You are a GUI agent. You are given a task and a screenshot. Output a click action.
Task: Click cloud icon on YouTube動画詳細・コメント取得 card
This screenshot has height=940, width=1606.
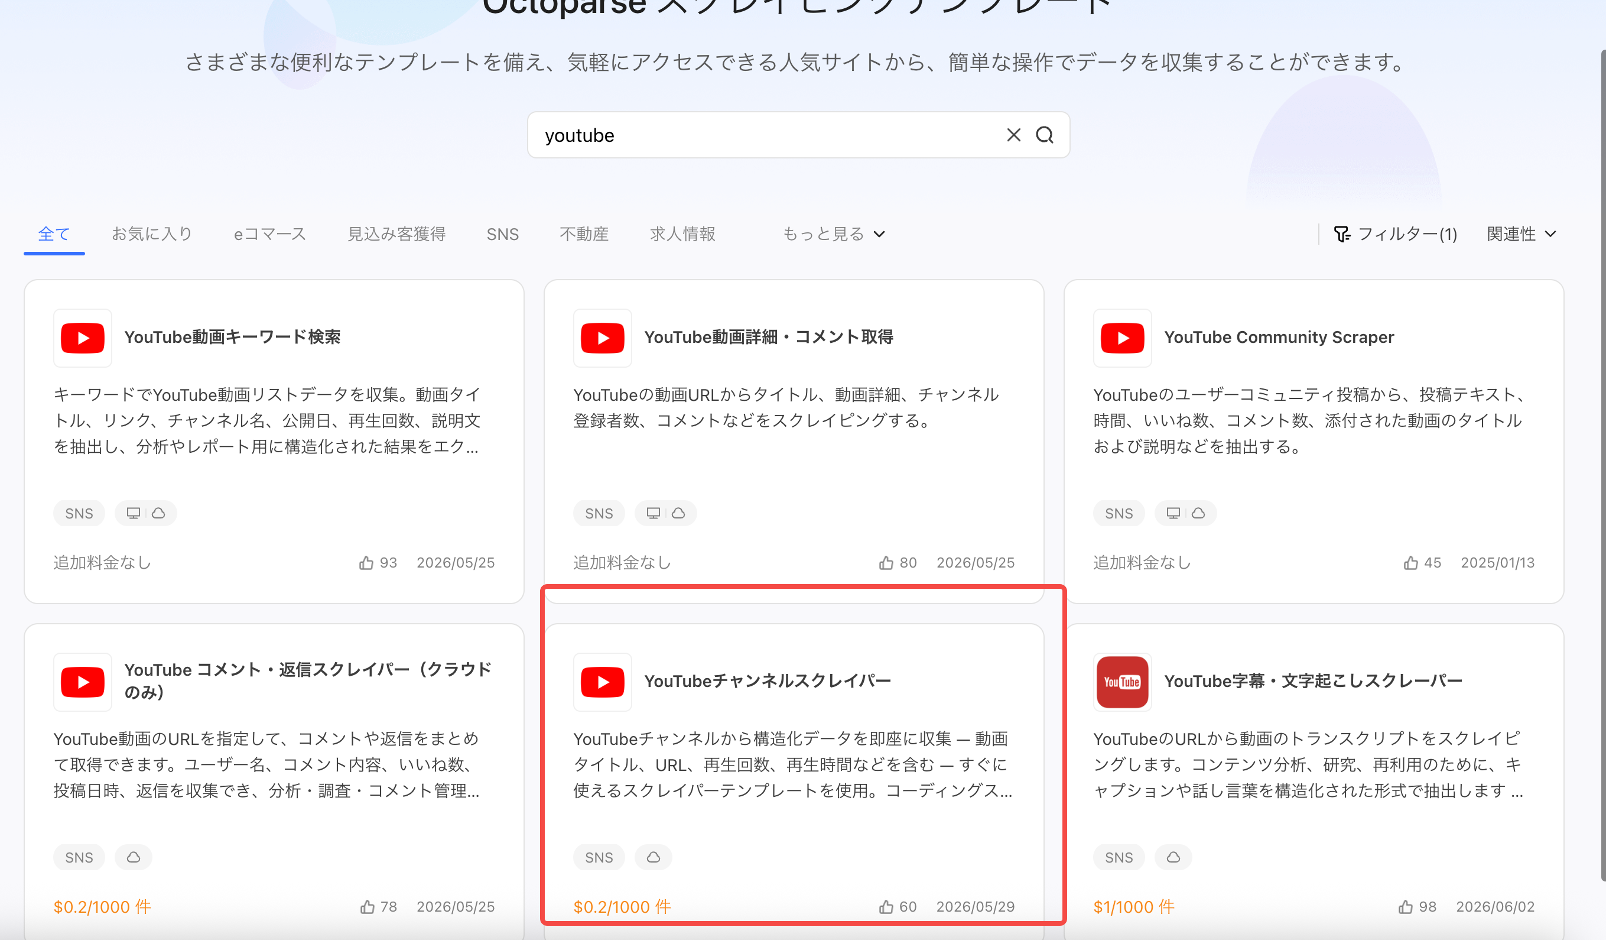pos(679,513)
